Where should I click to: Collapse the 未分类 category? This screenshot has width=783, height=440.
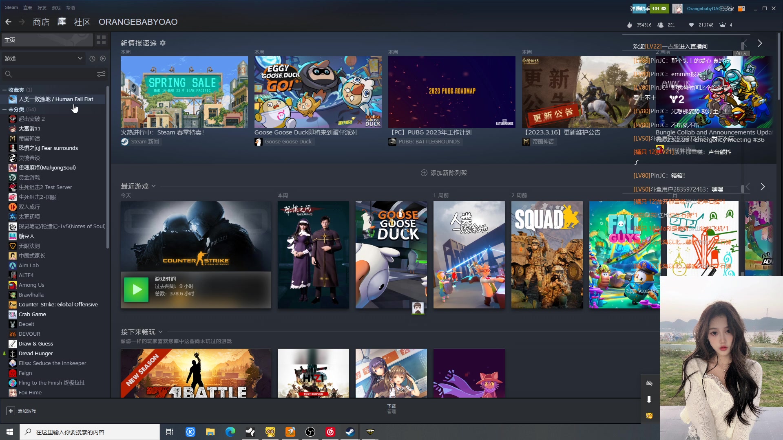(4, 109)
